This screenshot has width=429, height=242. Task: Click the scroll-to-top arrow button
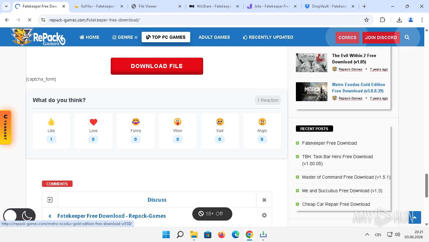click(x=415, y=217)
